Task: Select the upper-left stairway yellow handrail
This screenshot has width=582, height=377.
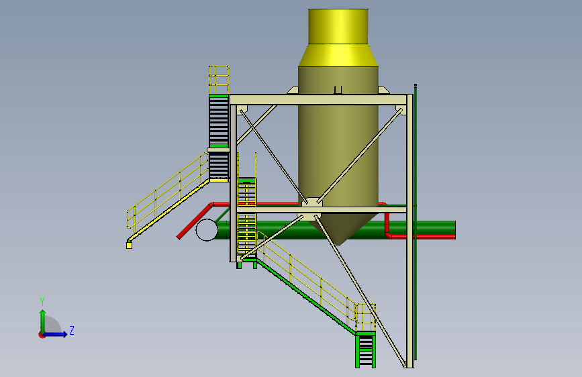Action: [167, 189]
